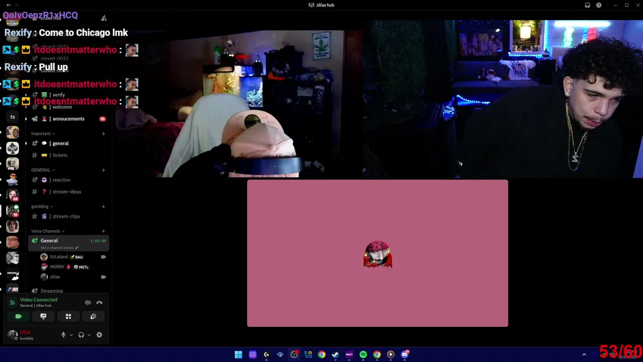Open the ts server icon
Viewport: 643px width, 362px height.
point(13,117)
